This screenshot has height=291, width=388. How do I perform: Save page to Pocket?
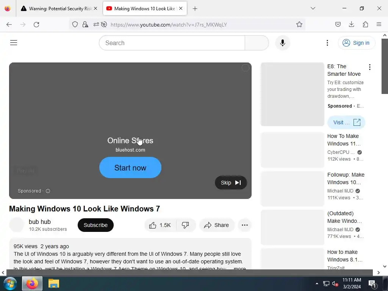coord(338,24)
